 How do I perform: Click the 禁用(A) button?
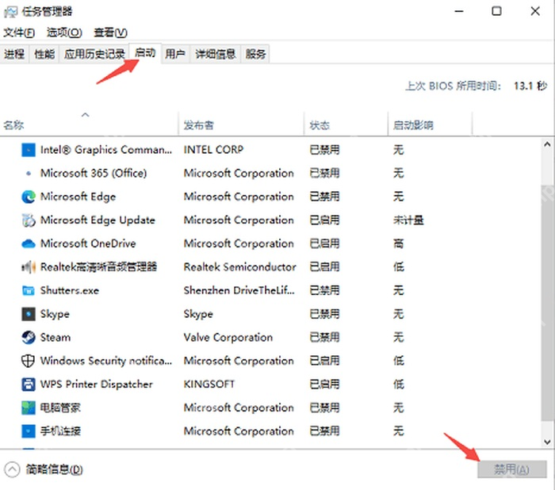512,469
